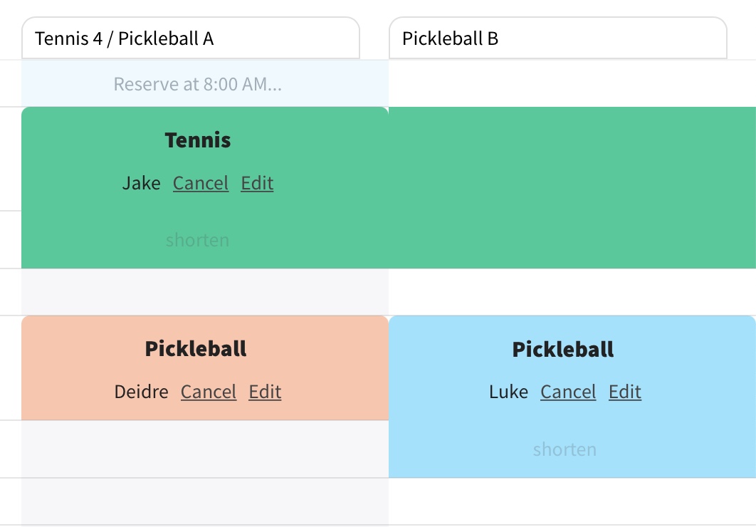The height and width of the screenshot is (527, 756).
Task: Click the name Deidre on the orange booking
Action: point(142,392)
